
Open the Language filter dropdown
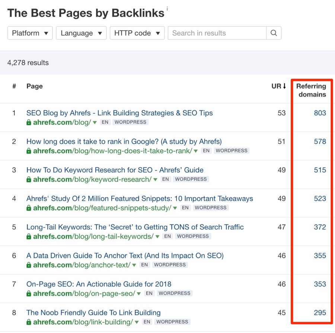[x=81, y=33]
